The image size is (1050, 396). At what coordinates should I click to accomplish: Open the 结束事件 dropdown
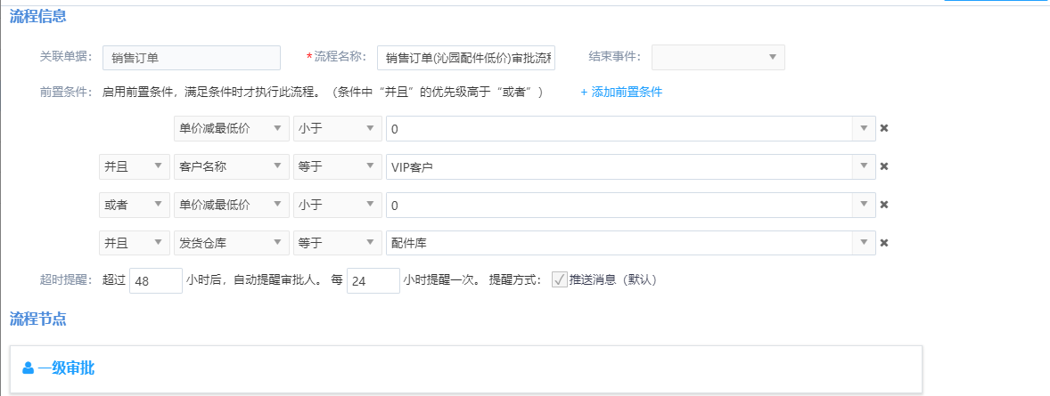pyautogui.click(x=718, y=58)
